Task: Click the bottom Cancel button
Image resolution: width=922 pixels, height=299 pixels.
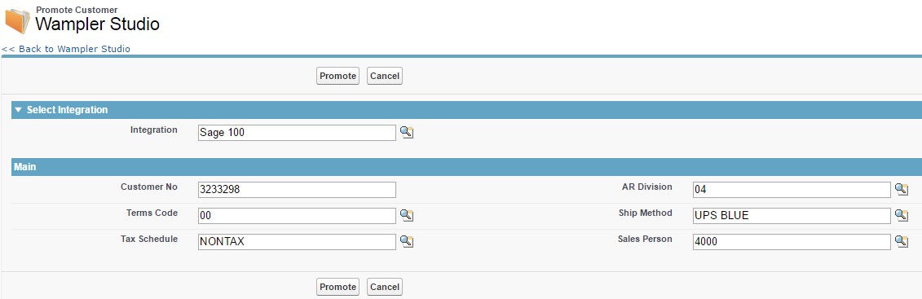Action: click(385, 287)
